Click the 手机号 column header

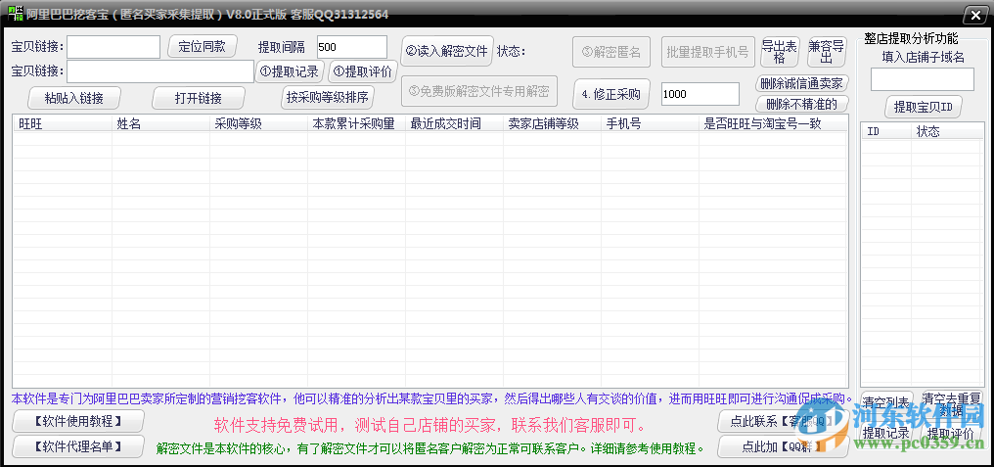tap(650, 124)
